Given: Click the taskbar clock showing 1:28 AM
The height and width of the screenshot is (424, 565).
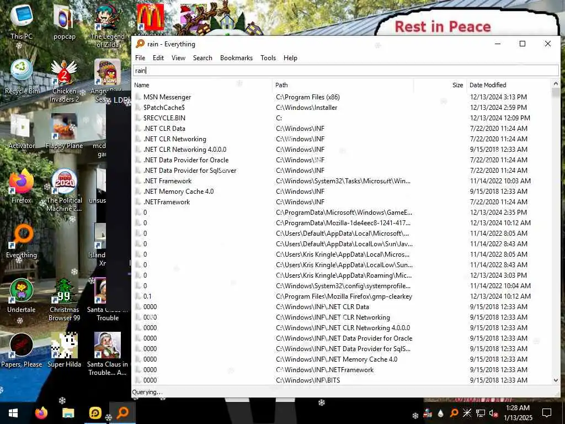Looking at the screenshot, I should click(518, 413).
